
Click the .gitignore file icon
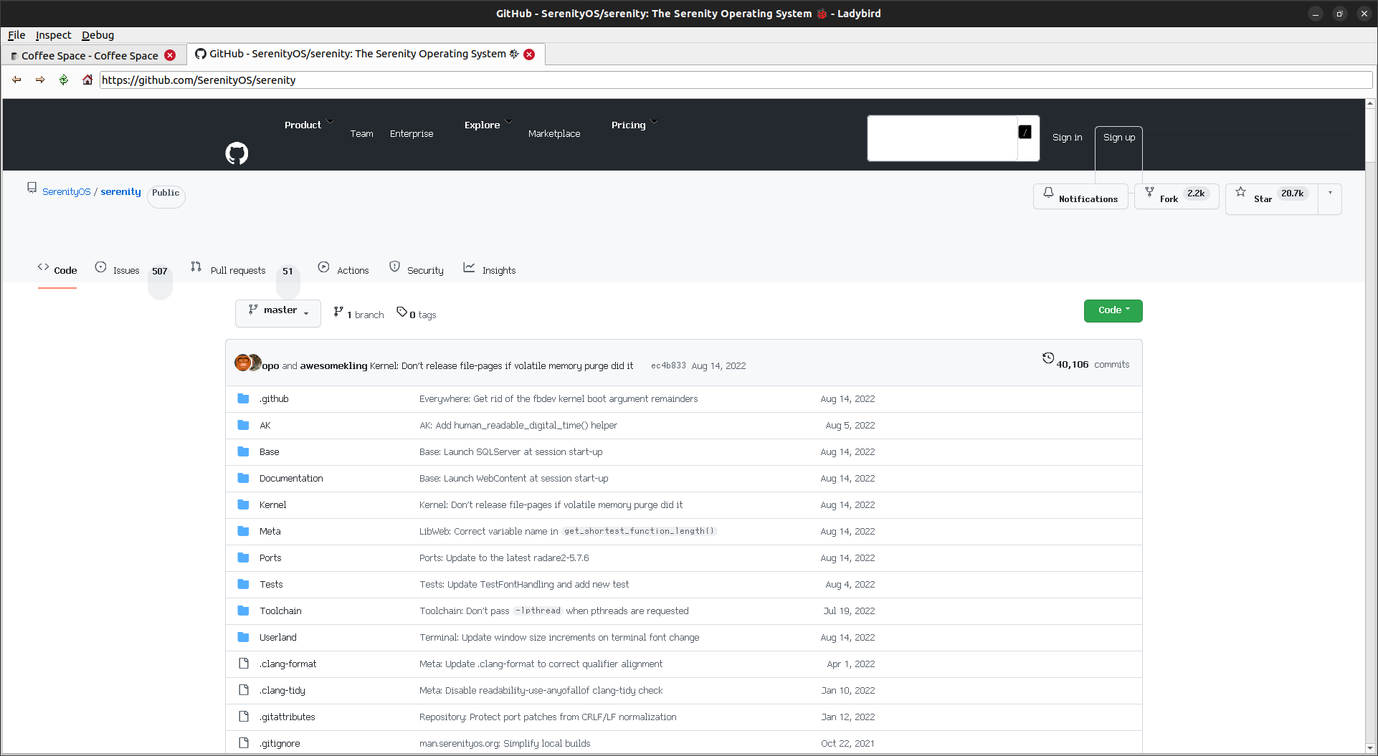click(x=244, y=743)
